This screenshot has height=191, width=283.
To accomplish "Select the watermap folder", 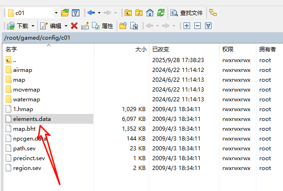I will [26, 99].
